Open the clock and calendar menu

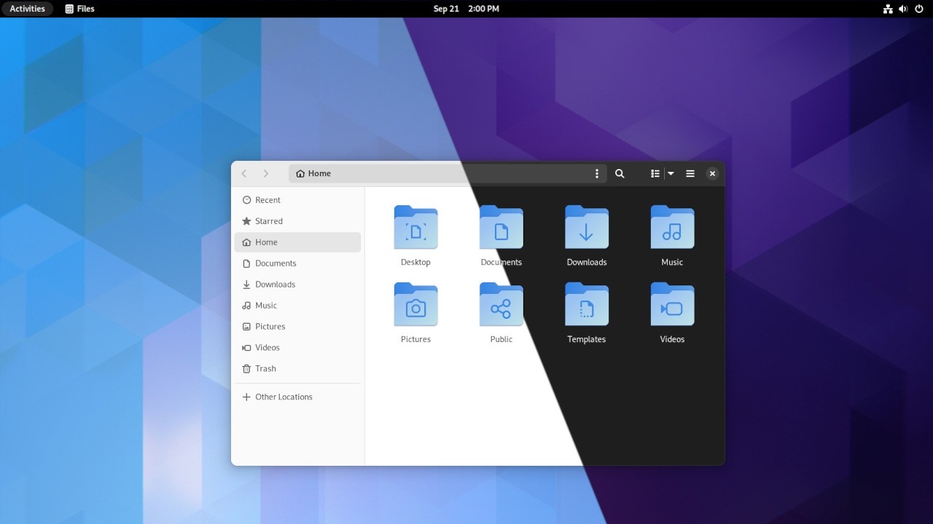(466, 9)
